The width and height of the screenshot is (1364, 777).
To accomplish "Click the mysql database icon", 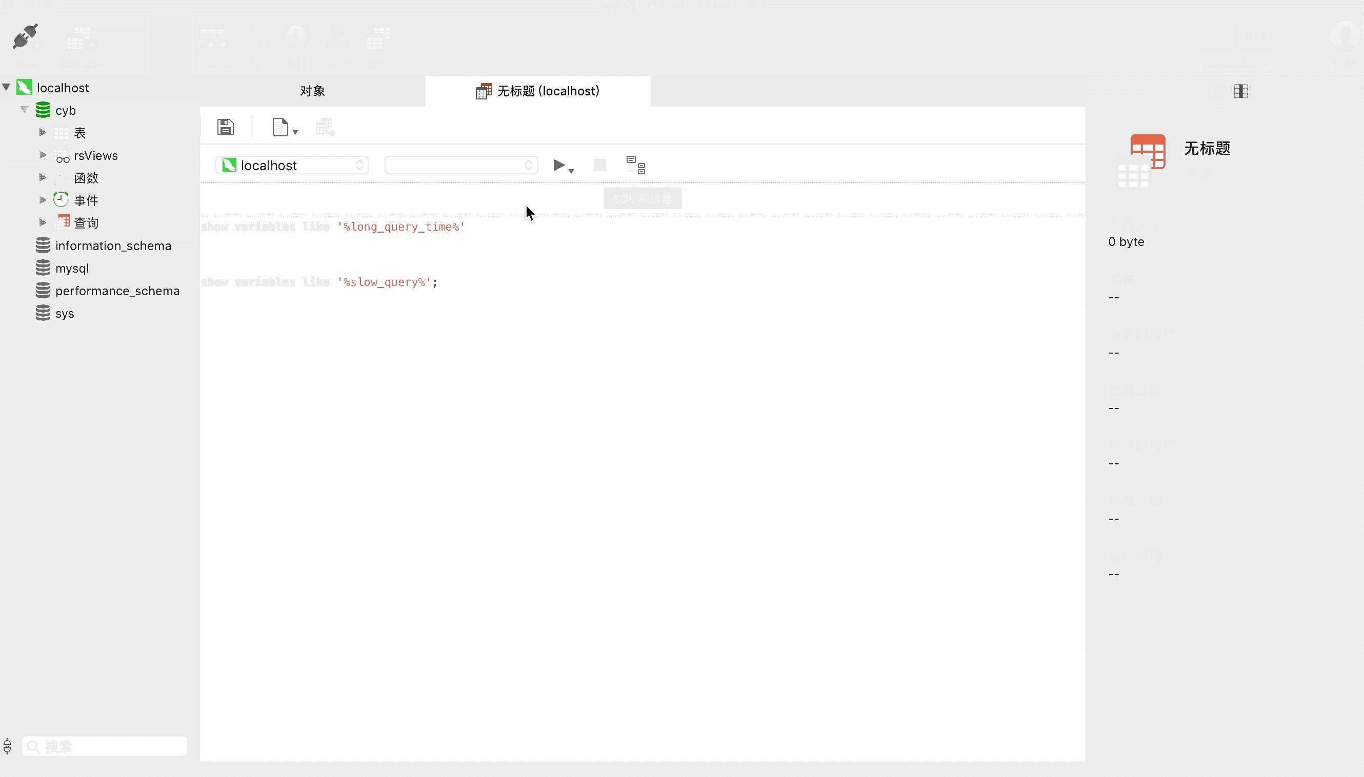I will tap(43, 268).
